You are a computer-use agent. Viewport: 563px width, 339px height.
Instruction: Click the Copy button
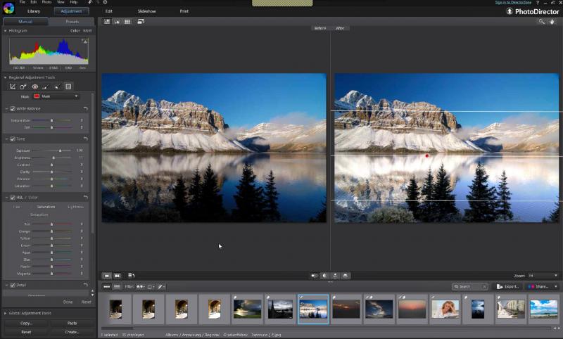coord(26,323)
